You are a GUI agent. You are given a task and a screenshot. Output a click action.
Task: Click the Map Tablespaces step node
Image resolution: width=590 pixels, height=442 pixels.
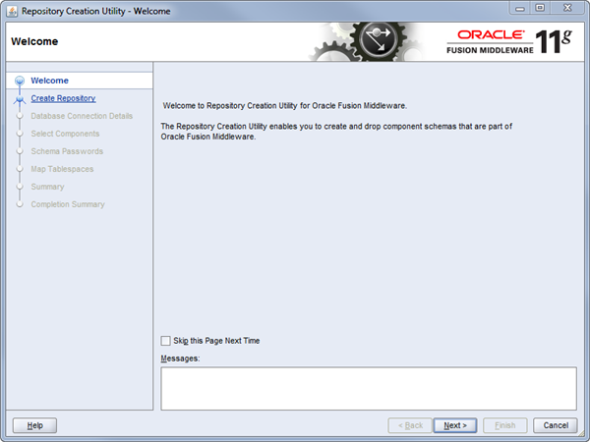tap(20, 169)
